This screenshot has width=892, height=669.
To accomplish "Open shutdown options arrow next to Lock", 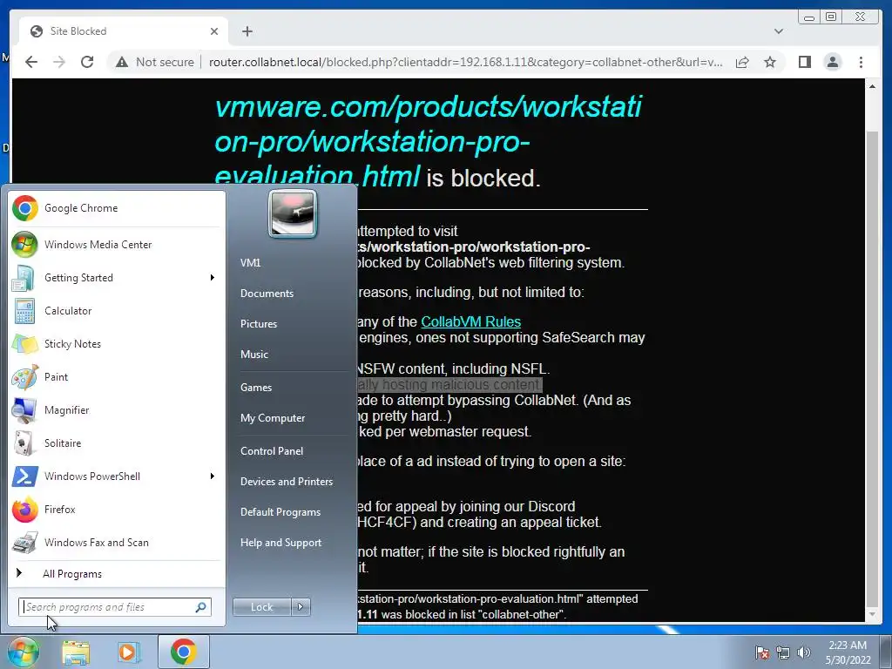I will (x=301, y=607).
